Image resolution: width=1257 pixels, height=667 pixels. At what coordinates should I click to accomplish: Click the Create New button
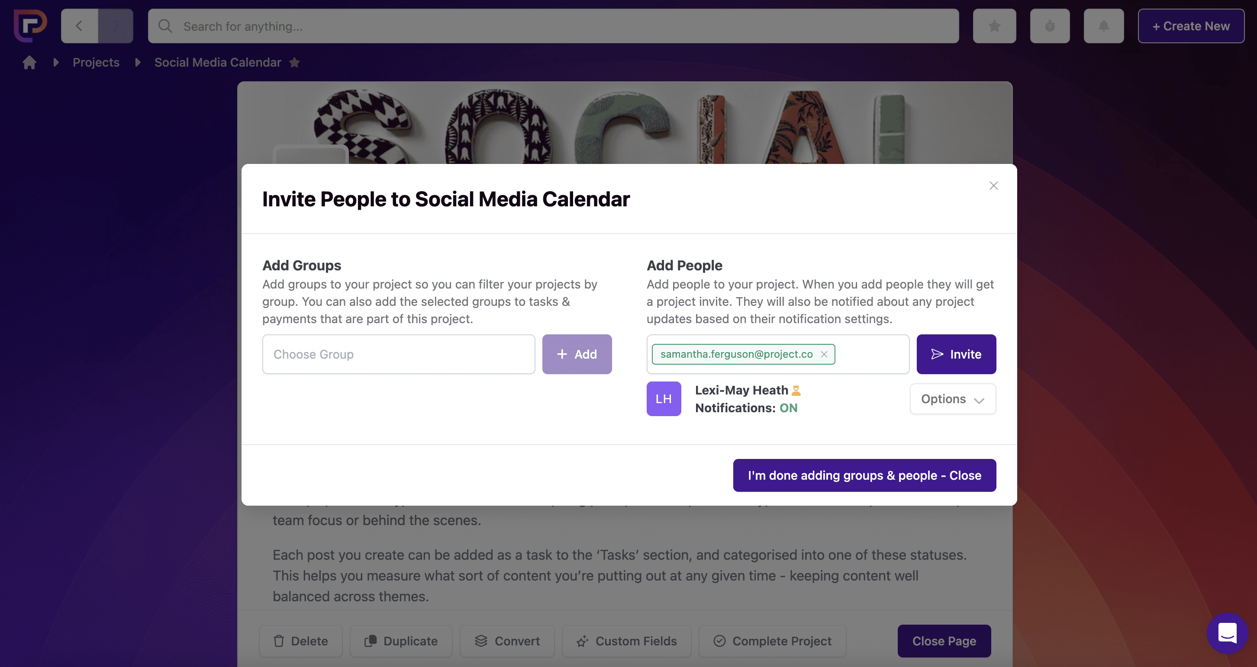pos(1191,26)
